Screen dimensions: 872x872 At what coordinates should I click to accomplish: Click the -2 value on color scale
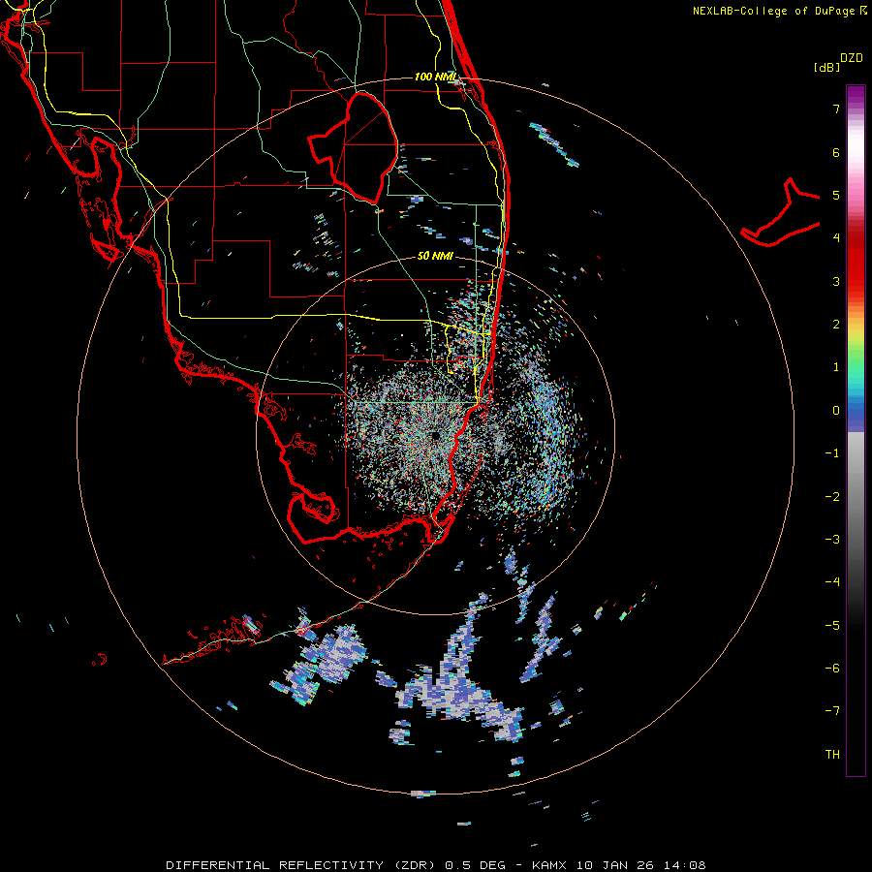(832, 497)
